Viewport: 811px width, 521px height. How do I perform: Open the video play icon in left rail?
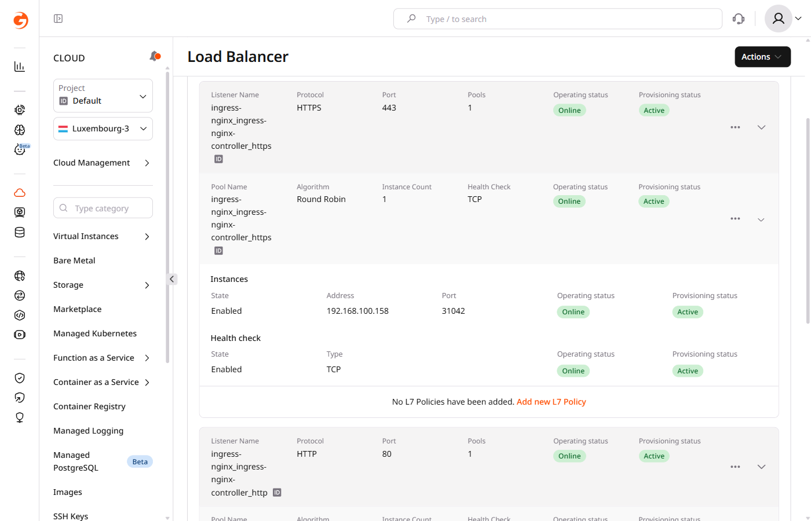tap(20, 335)
